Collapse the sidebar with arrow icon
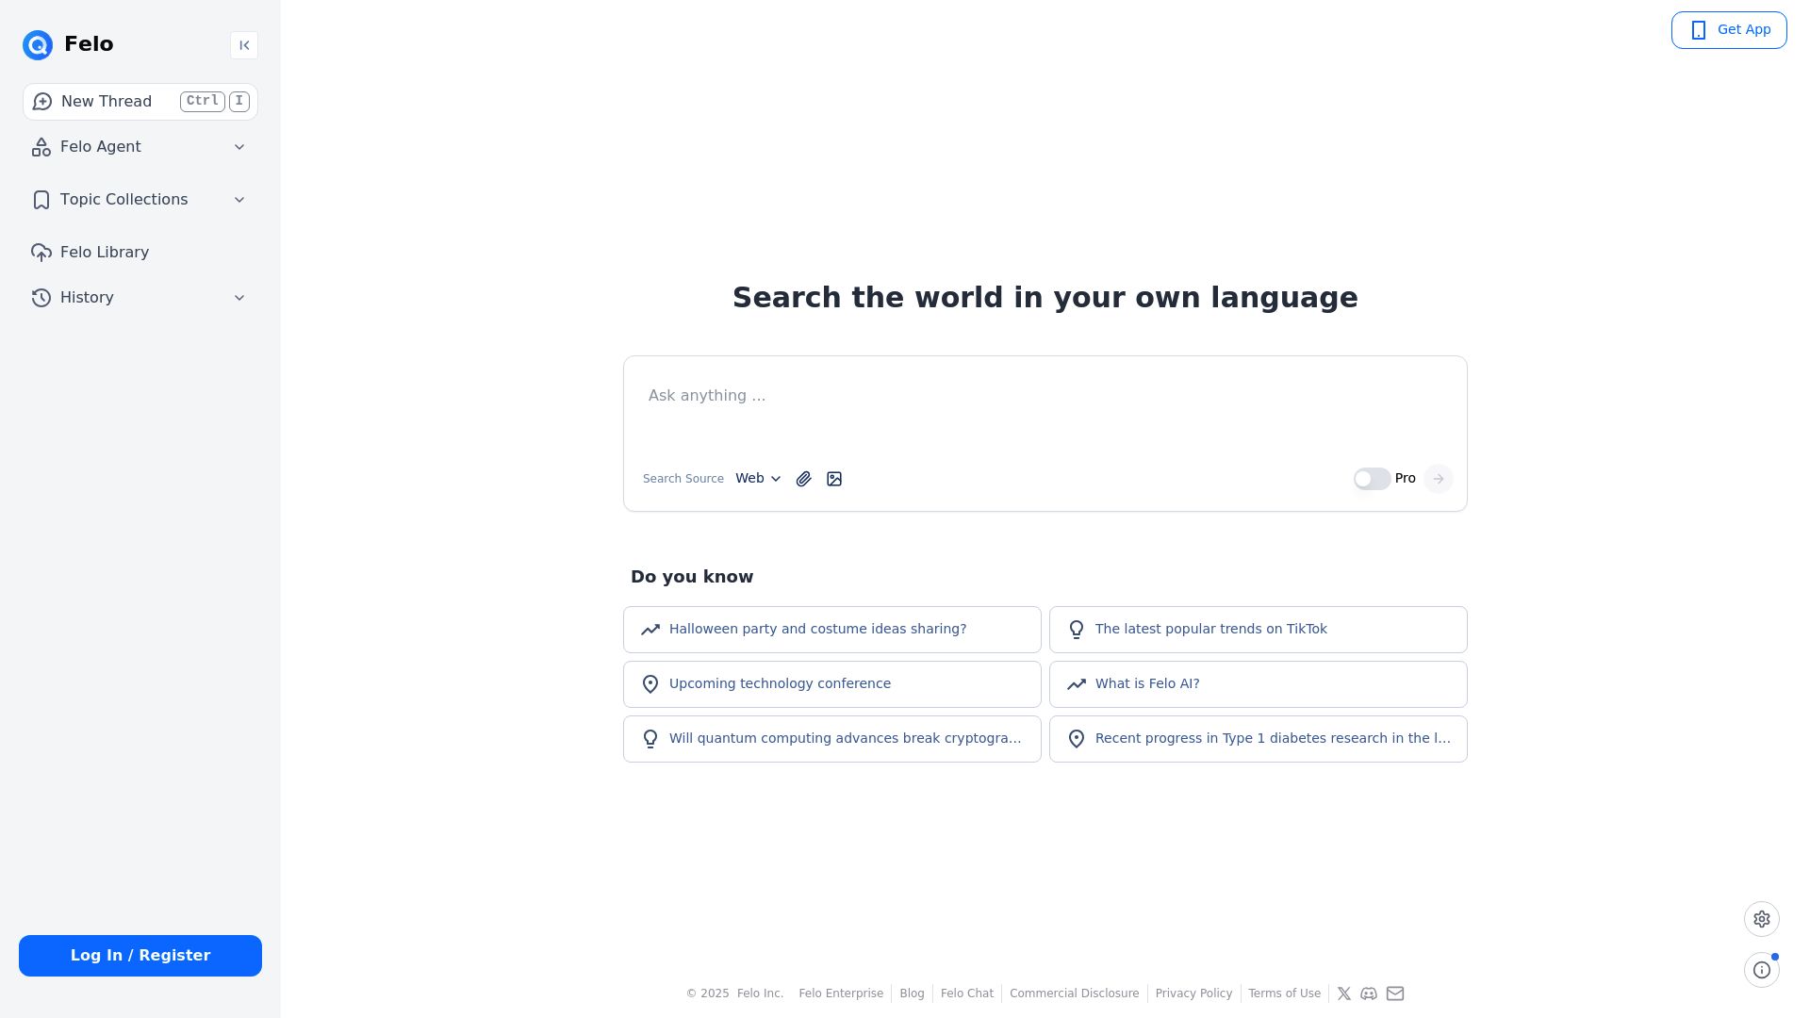Image resolution: width=1810 pixels, height=1018 pixels. tap(244, 45)
